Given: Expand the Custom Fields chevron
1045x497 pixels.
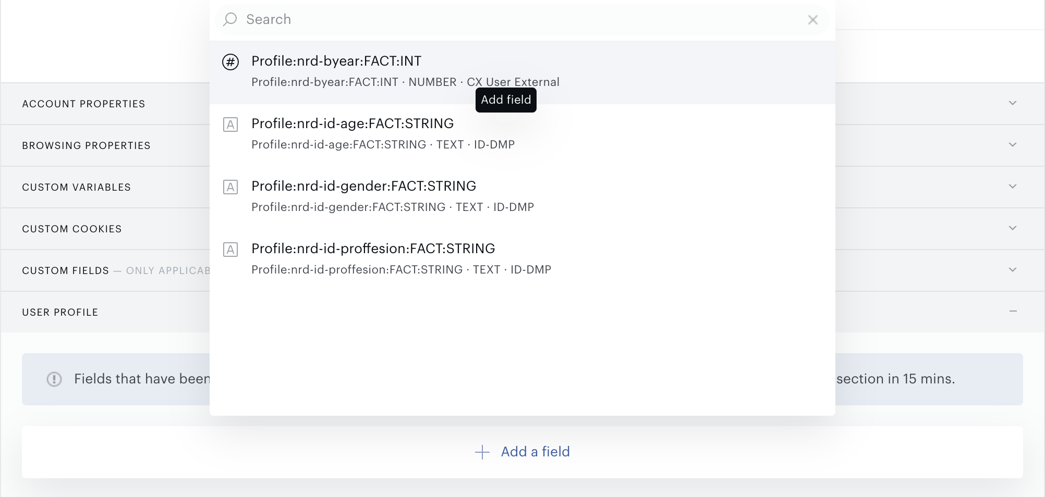Looking at the screenshot, I should [1013, 270].
